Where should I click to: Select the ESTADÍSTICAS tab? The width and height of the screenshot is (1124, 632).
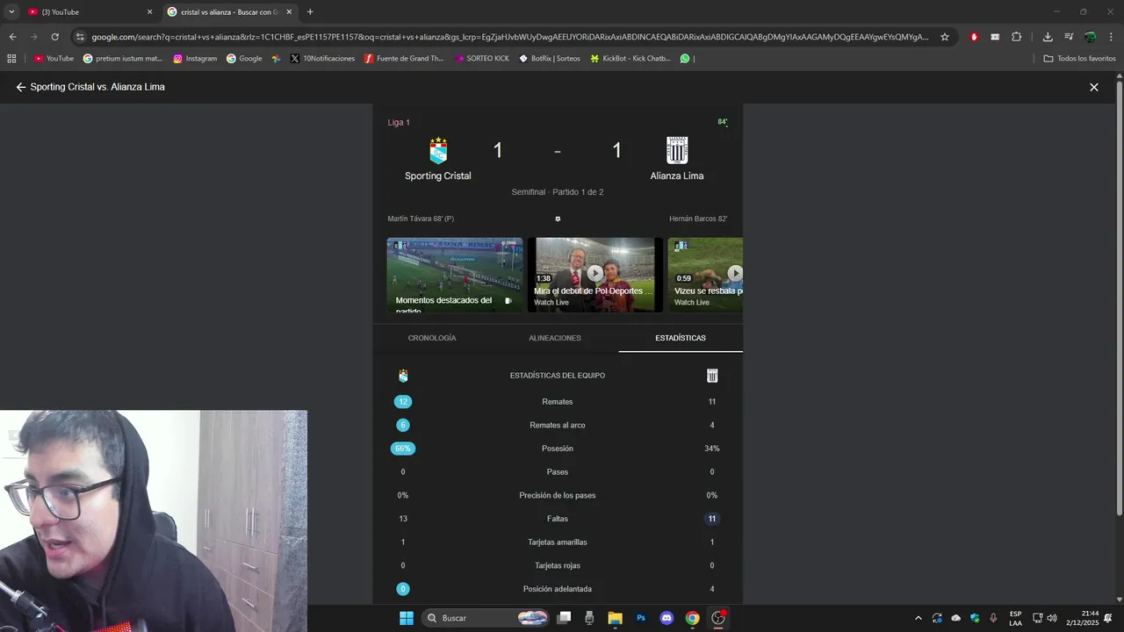pyautogui.click(x=681, y=338)
